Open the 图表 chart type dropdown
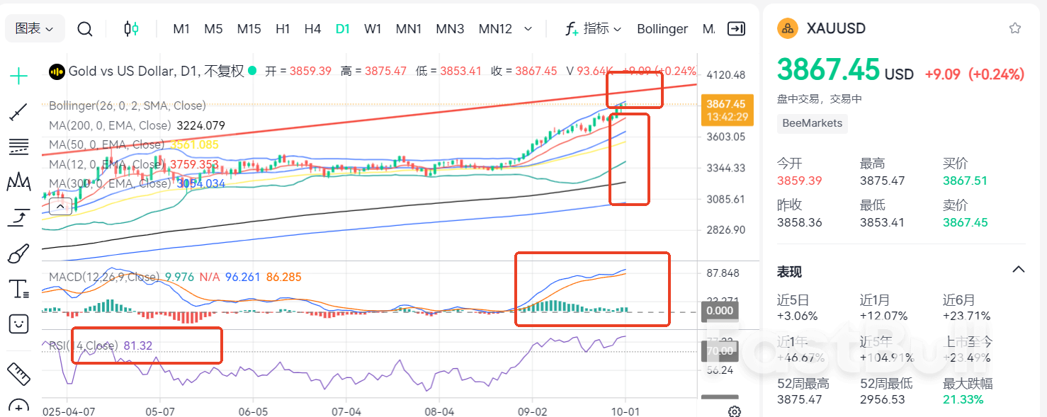This screenshot has width=1047, height=417. click(34, 28)
